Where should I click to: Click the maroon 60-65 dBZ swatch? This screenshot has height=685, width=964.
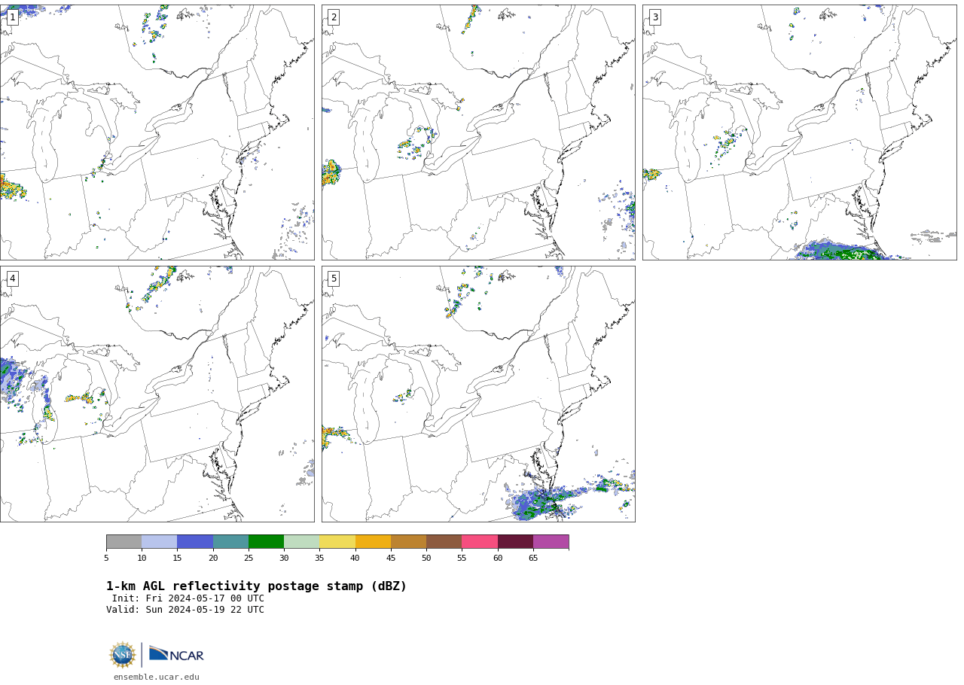coord(515,542)
